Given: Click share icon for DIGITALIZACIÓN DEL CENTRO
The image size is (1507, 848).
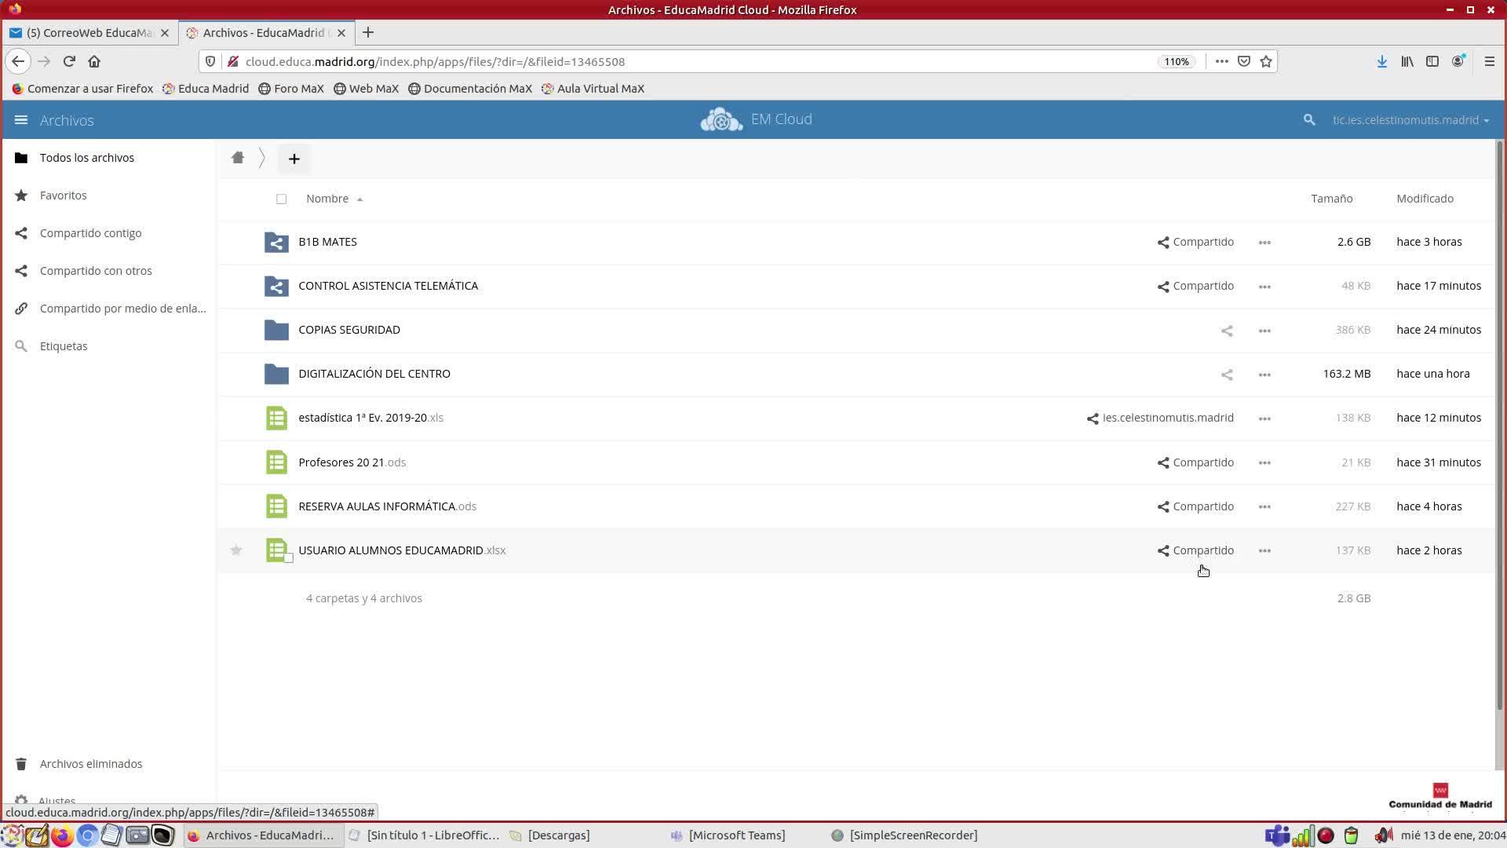Looking at the screenshot, I should (1226, 375).
